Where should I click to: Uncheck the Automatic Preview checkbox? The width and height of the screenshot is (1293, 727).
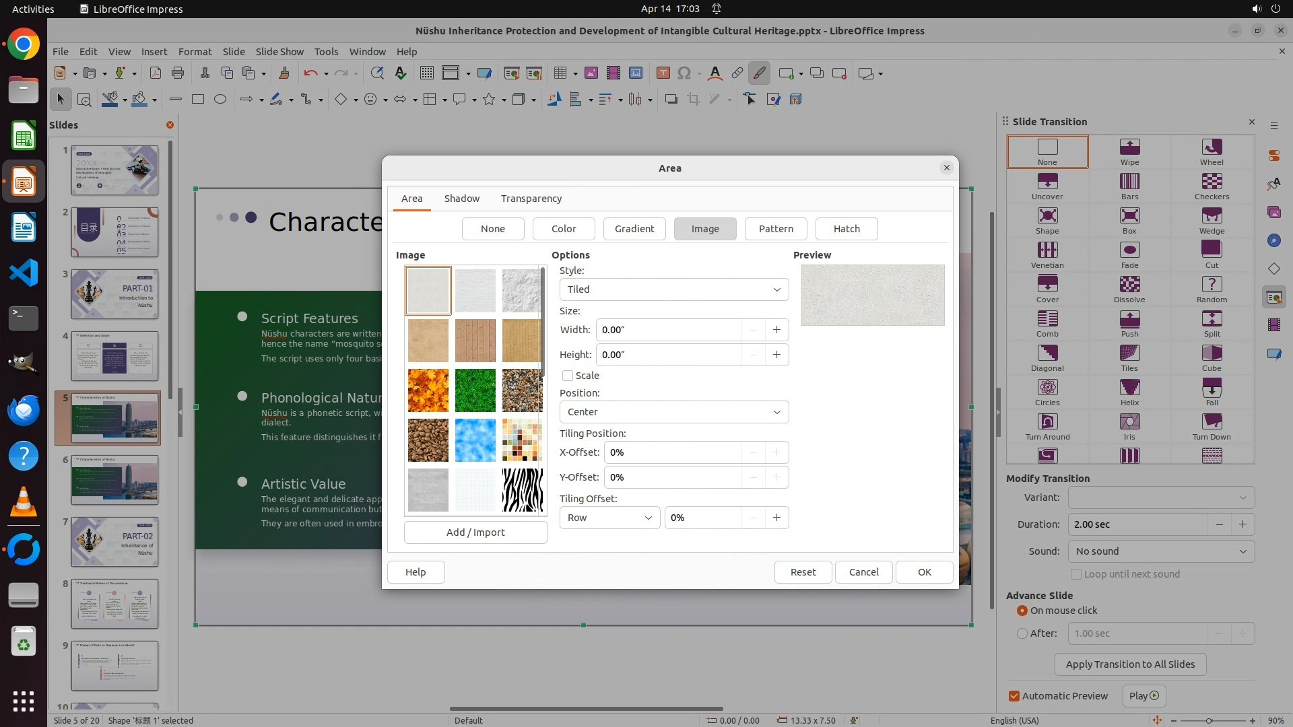point(1014,696)
